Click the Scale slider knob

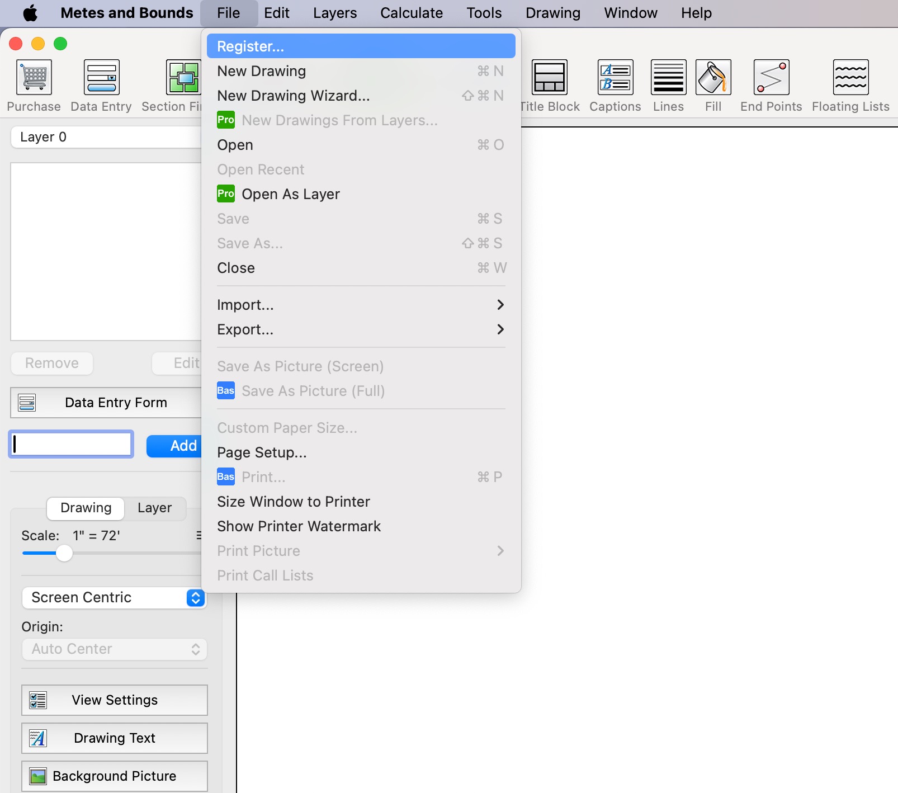[x=64, y=553]
